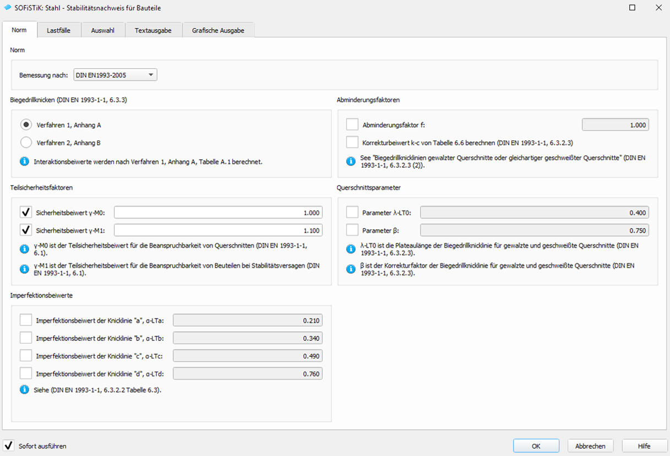Click λ-LT0 value field 0.400
Viewport: 670px width, 456px height.
(x=534, y=213)
